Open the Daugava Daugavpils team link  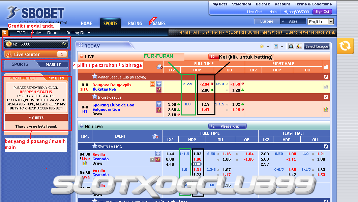112,85
